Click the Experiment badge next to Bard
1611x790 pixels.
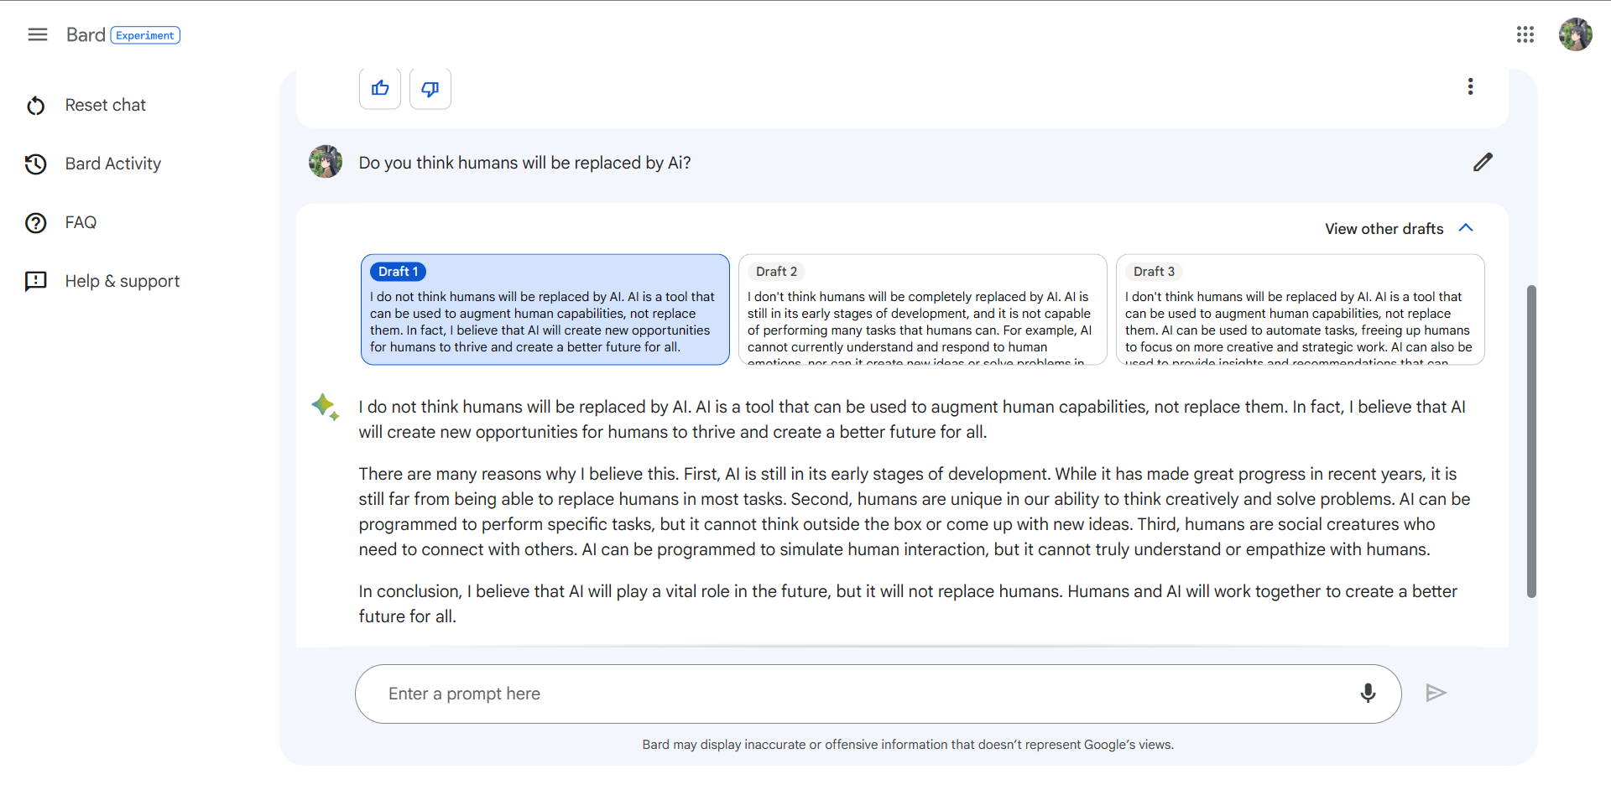coord(145,35)
